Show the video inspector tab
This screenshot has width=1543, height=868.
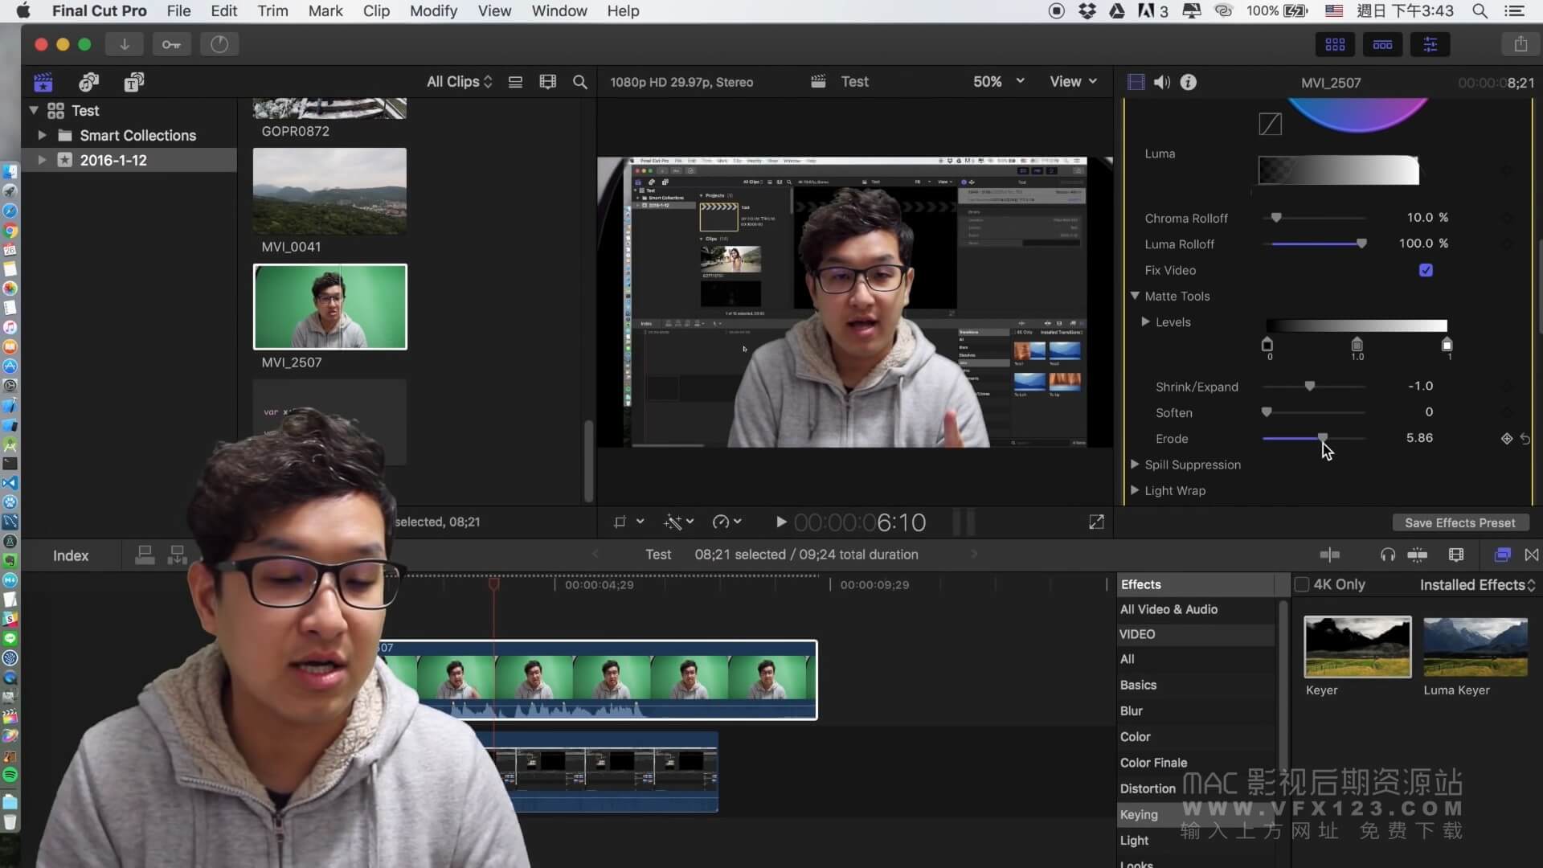pyautogui.click(x=1136, y=82)
